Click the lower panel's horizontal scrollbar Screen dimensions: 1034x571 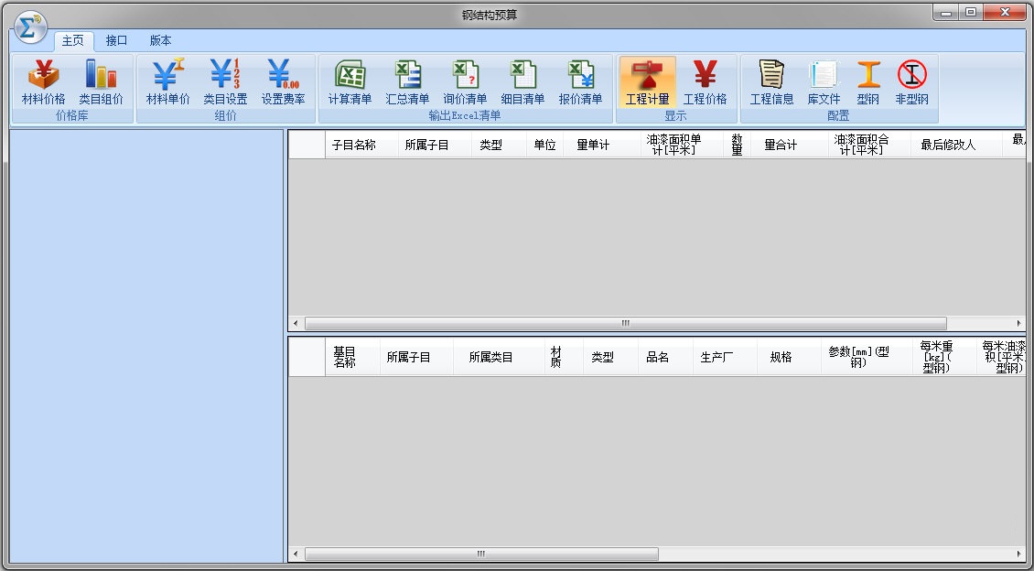coord(480,554)
